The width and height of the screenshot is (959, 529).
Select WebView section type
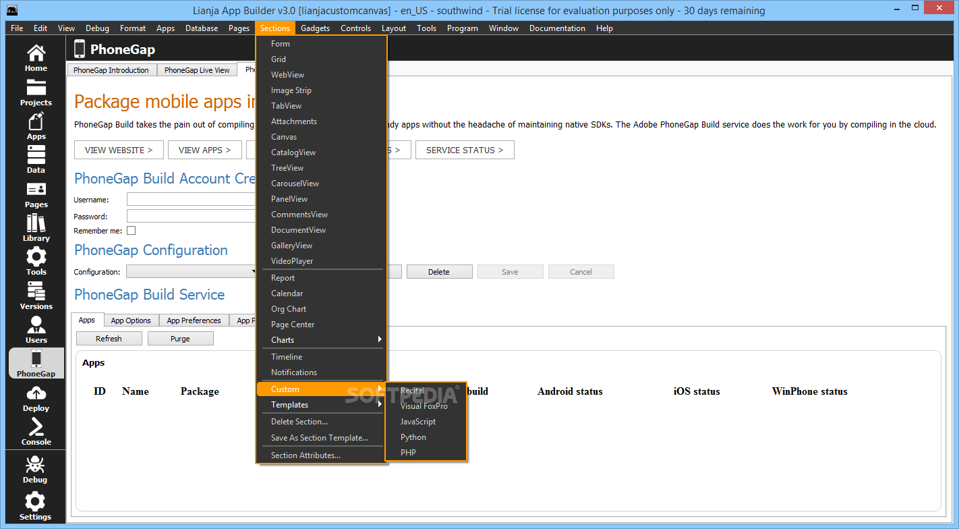coord(322,75)
